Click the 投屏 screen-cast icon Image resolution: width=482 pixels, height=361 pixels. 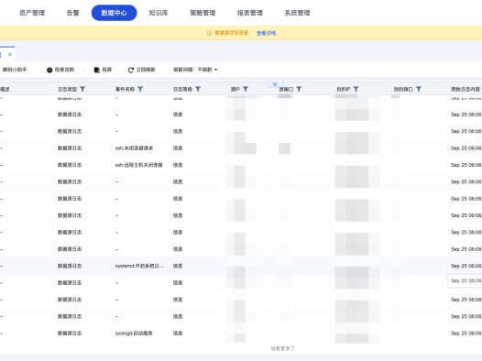tap(96, 70)
